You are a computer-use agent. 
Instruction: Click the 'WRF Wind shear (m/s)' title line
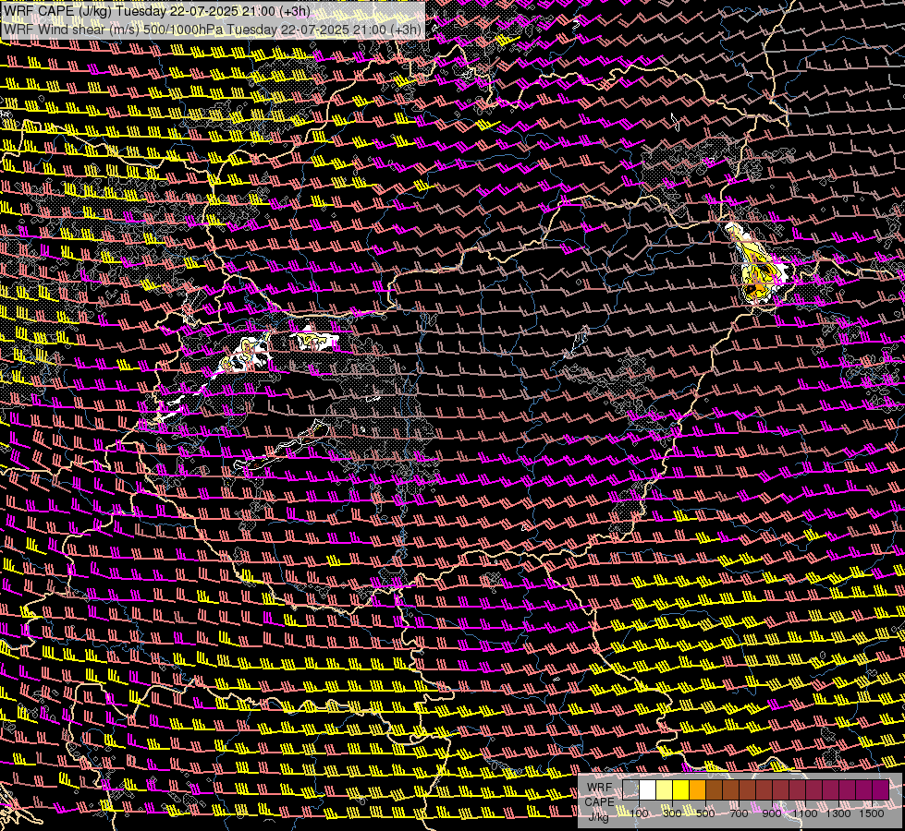pyautogui.click(x=213, y=30)
